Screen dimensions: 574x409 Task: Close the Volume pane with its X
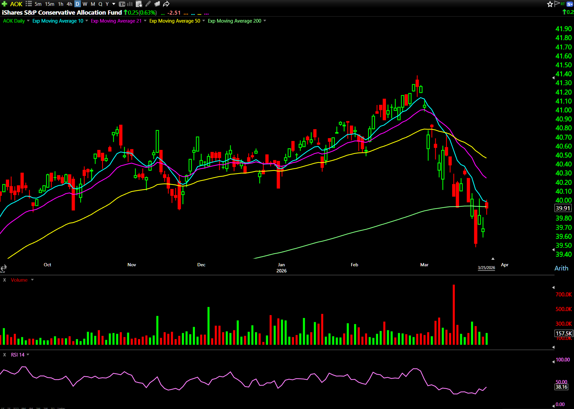click(x=5, y=280)
